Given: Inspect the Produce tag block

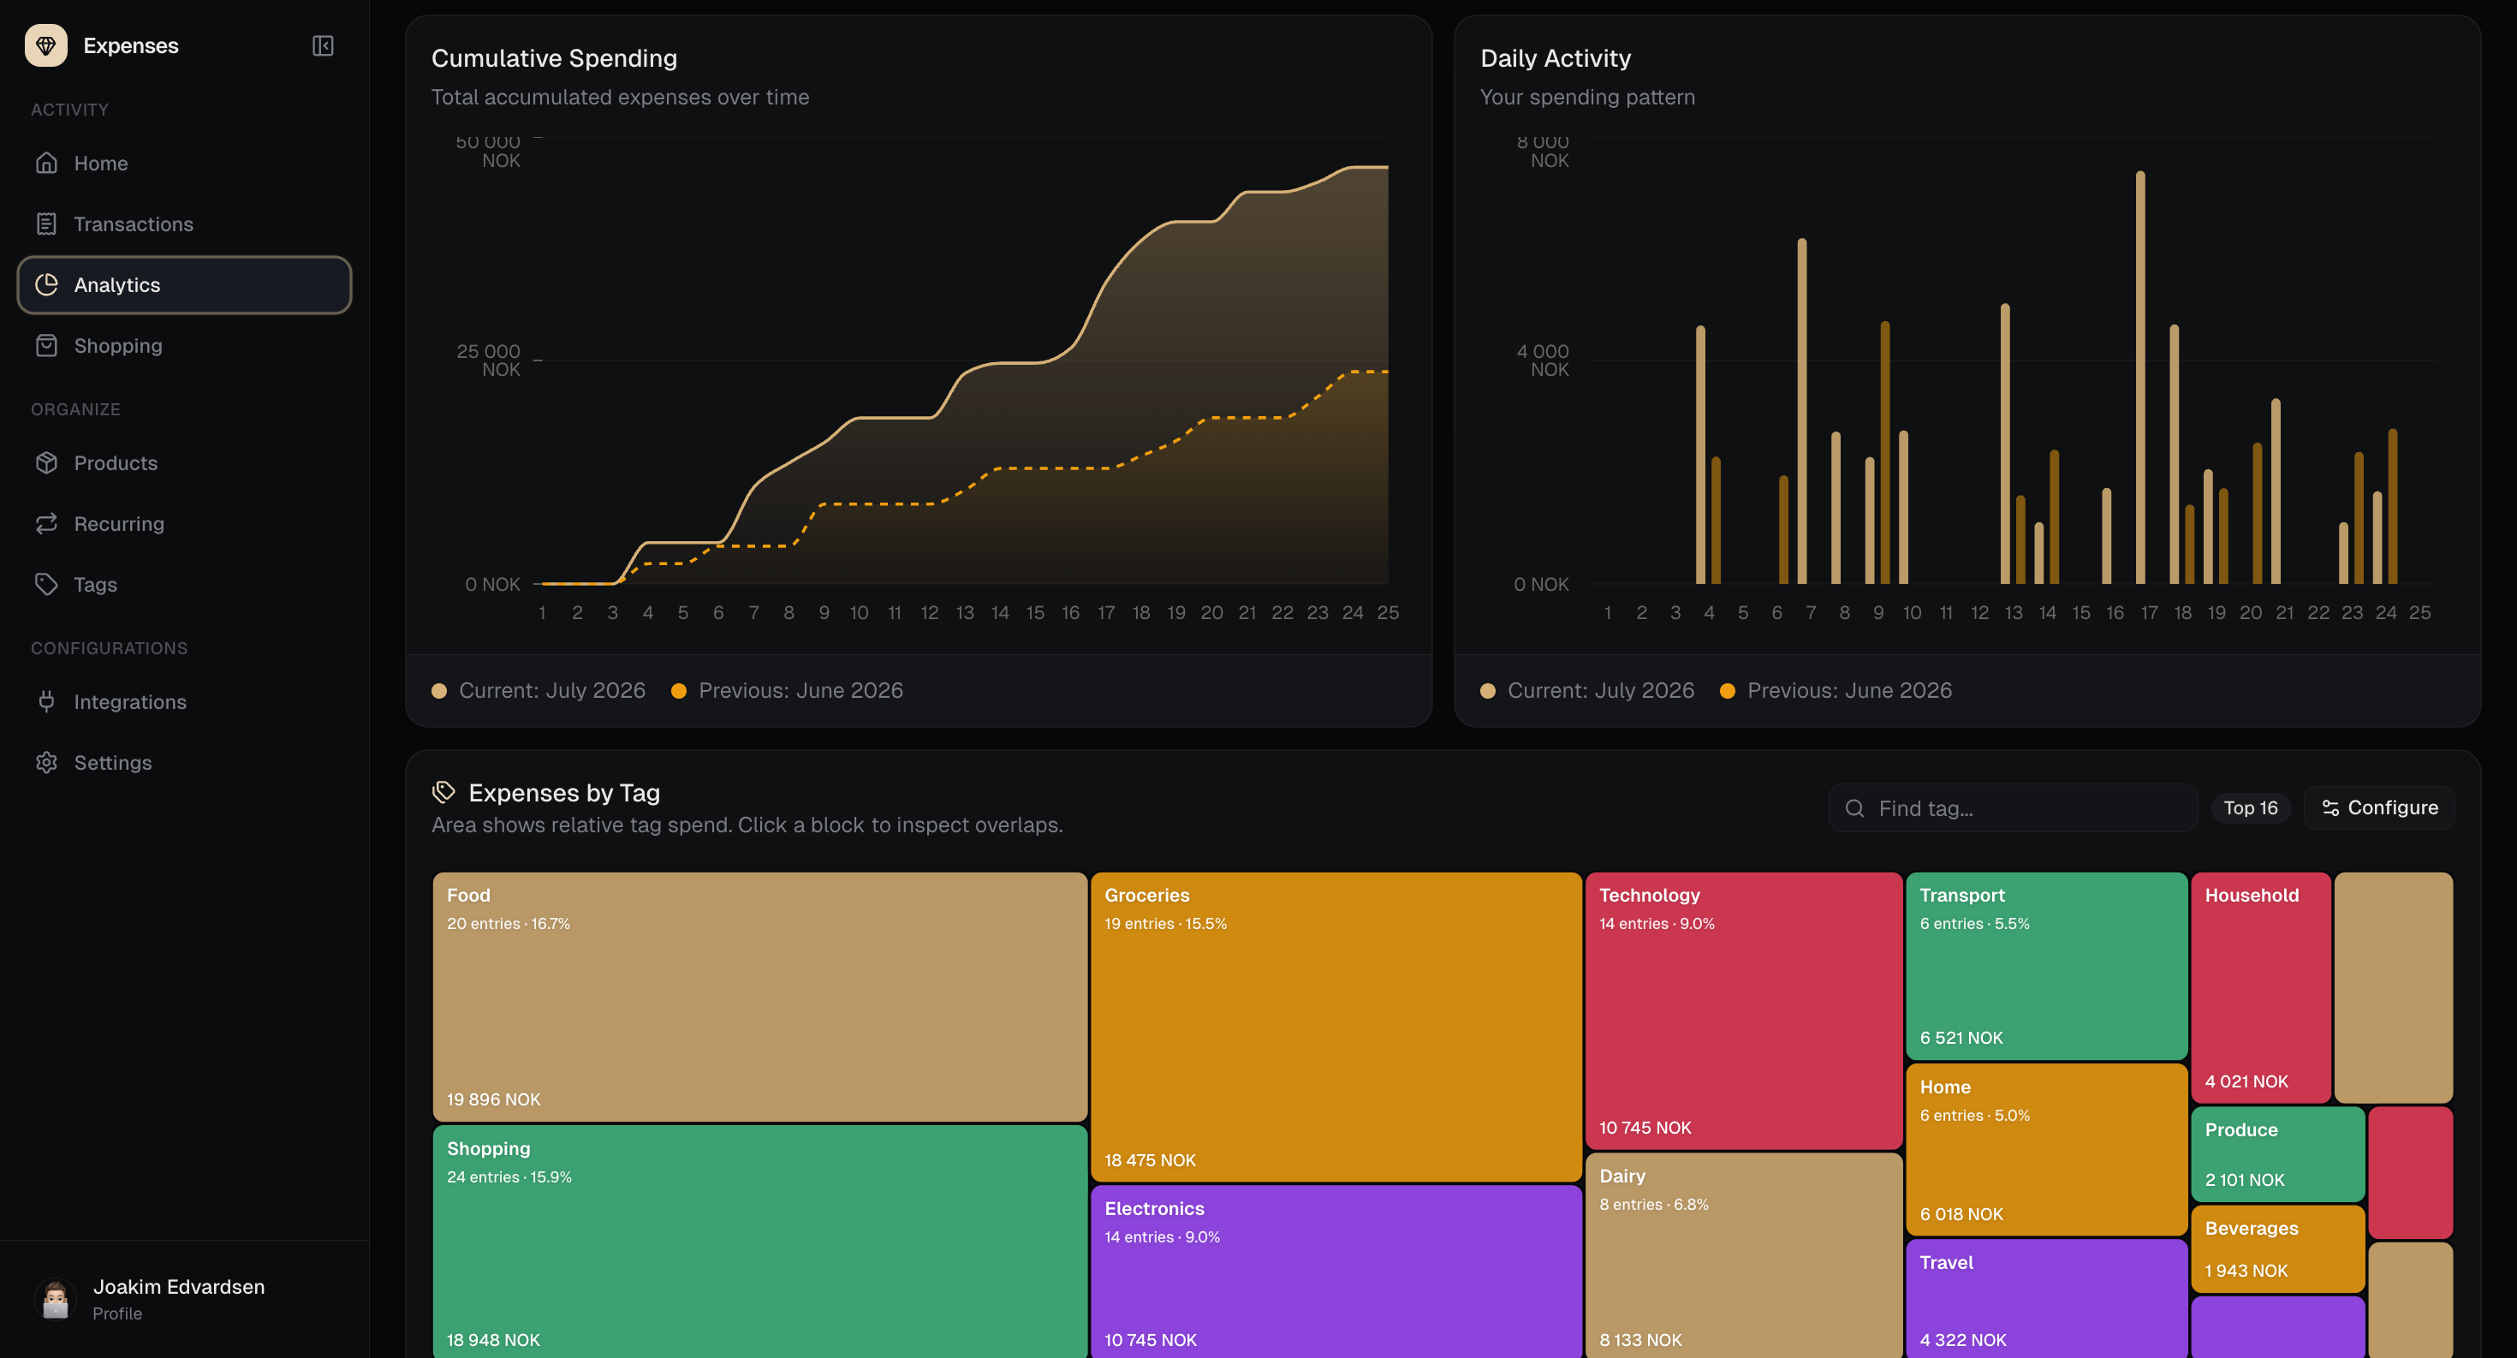Looking at the screenshot, I should [x=2277, y=1154].
